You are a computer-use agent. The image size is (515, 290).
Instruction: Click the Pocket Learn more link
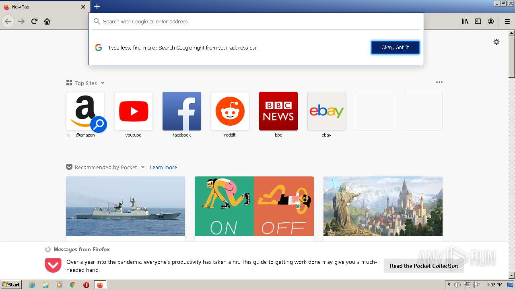tap(163, 167)
